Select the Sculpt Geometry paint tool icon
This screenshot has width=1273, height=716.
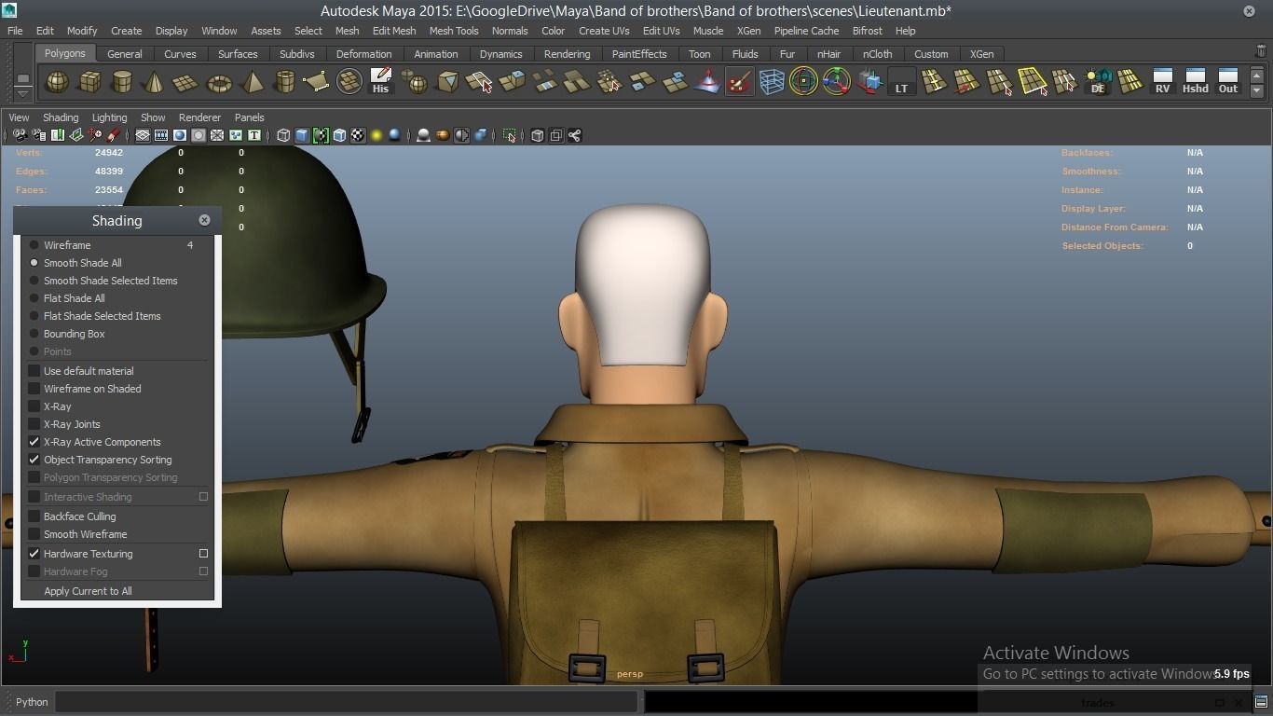click(x=739, y=82)
